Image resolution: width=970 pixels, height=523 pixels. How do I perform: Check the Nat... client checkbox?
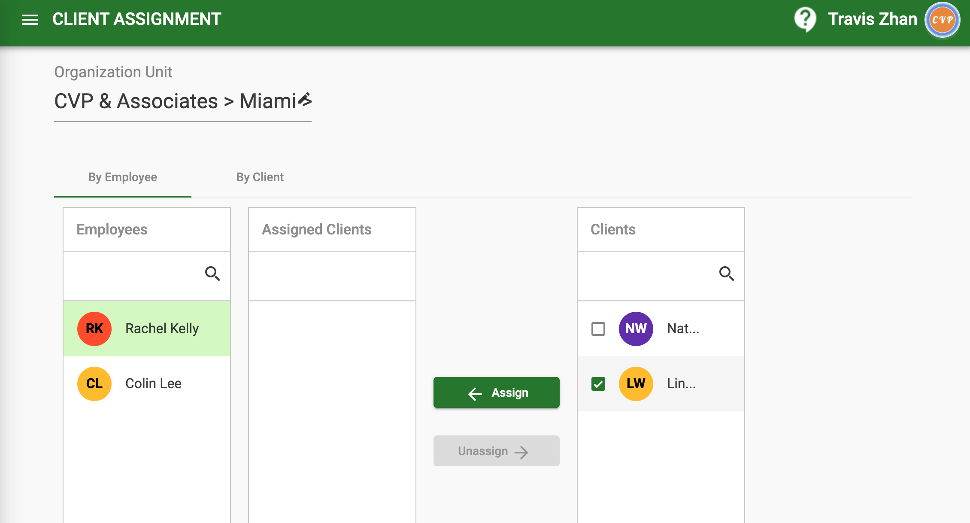point(598,329)
